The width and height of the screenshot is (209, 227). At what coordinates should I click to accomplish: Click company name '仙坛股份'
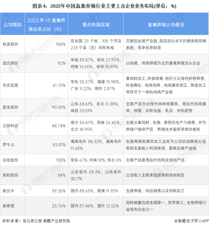[x=10, y=160]
